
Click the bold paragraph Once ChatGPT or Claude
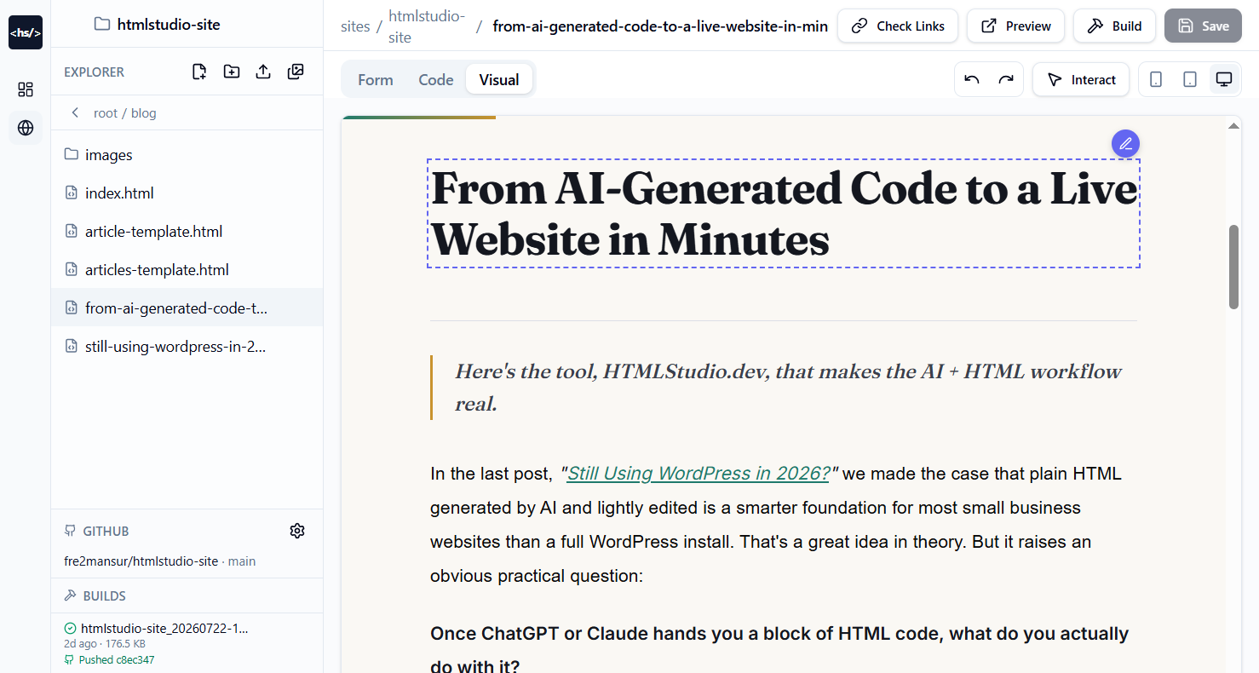(x=779, y=649)
